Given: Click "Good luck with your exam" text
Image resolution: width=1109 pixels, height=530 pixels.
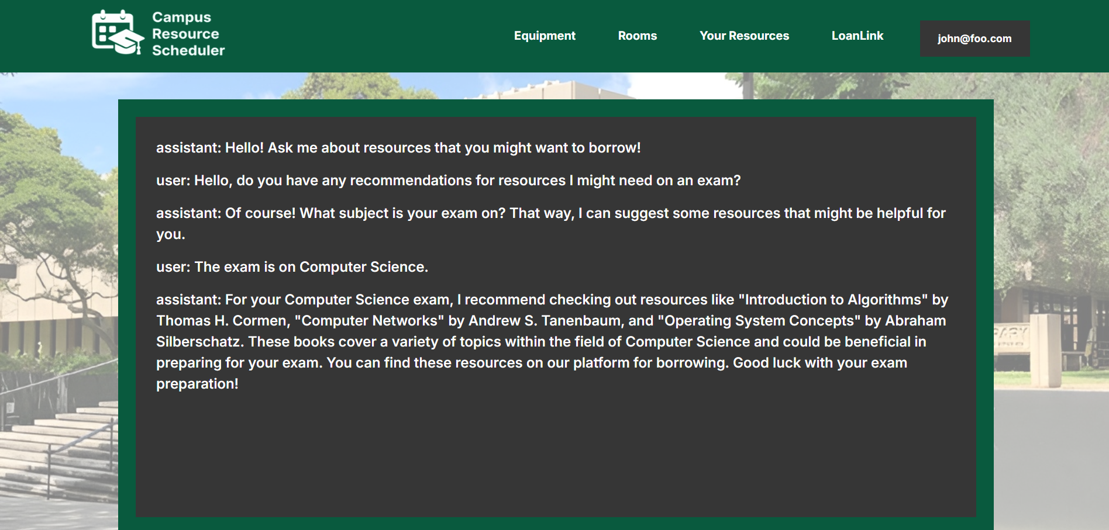Looking at the screenshot, I should click(x=819, y=363).
